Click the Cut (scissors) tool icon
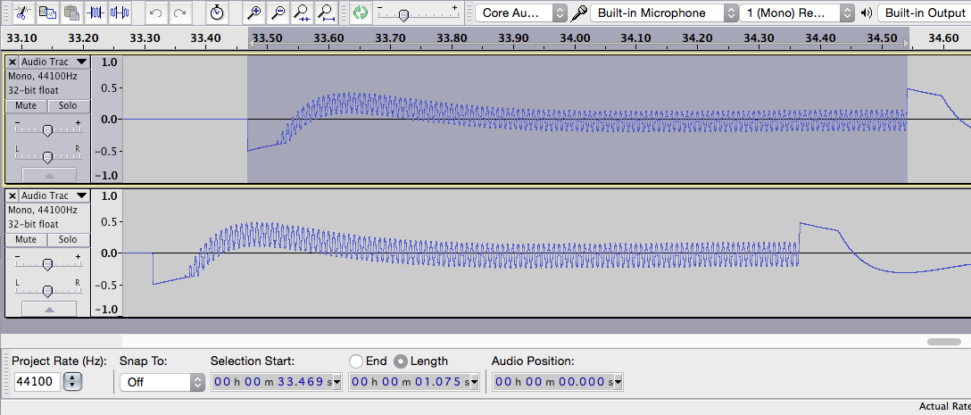Viewport: 971px width, 415px height. [x=22, y=12]
